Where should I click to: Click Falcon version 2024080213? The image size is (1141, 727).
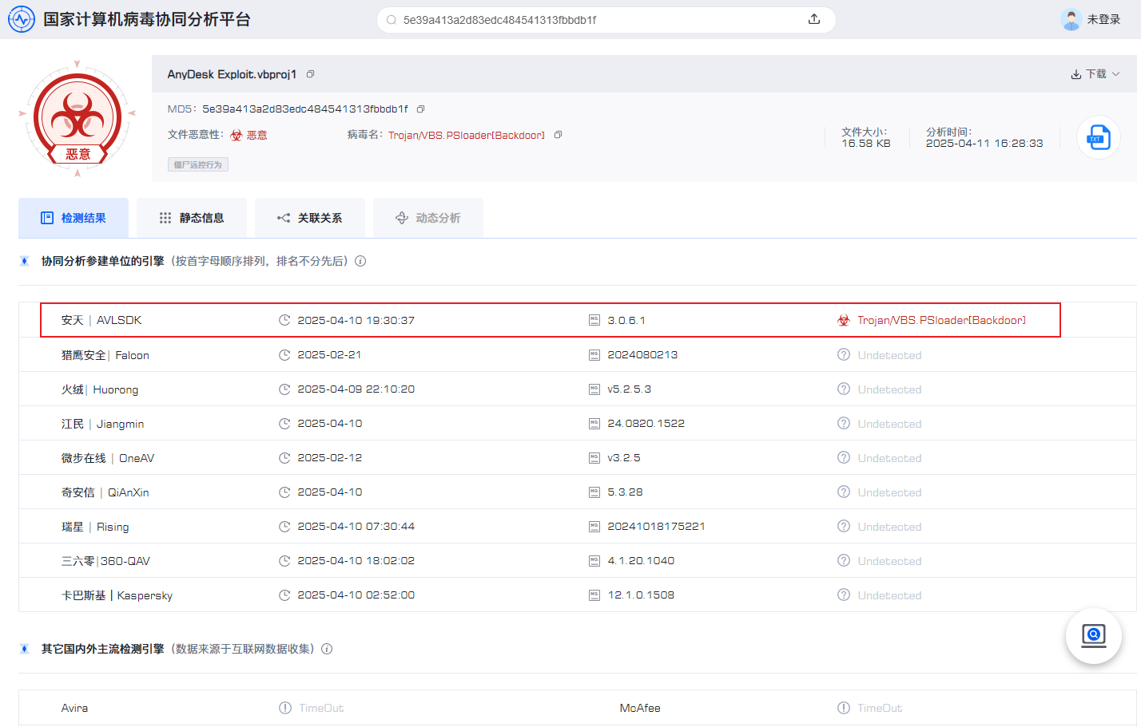(642, 354)
